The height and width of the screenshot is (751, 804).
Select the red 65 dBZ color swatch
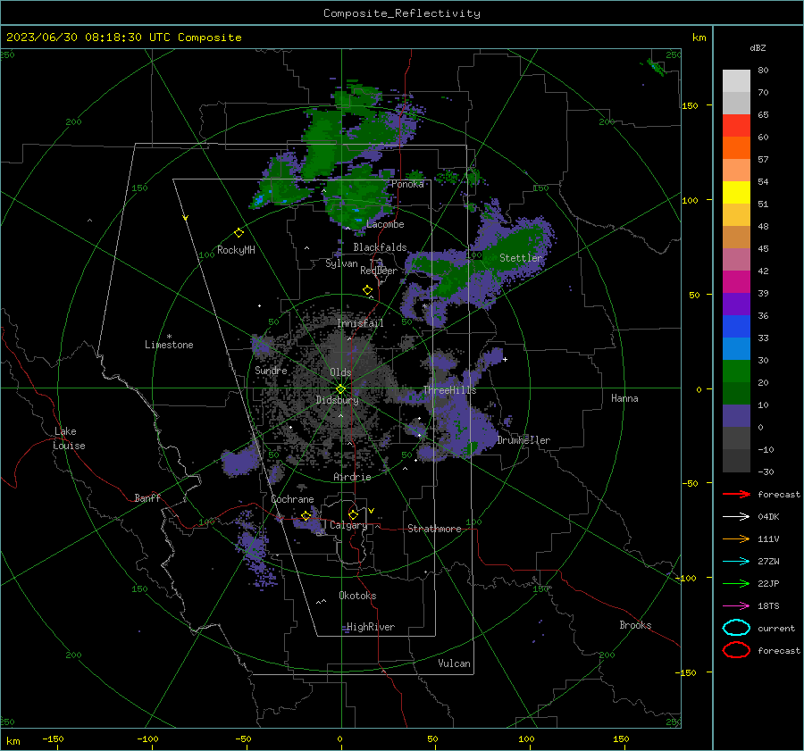point(736,125)
